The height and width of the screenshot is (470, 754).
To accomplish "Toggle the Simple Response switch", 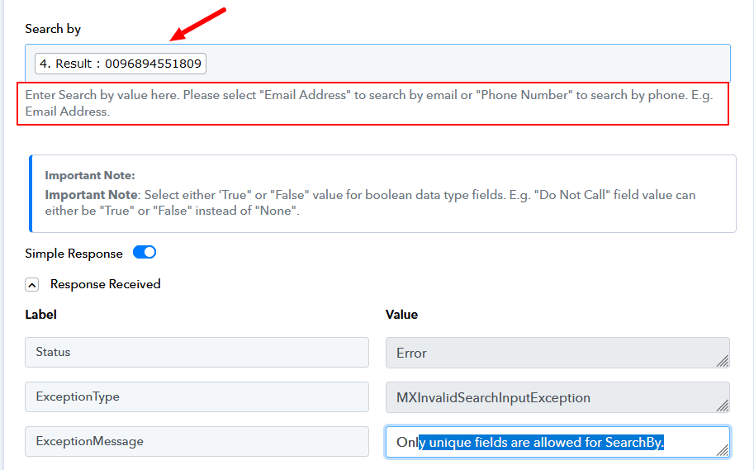I will click(x=145, y=253).
